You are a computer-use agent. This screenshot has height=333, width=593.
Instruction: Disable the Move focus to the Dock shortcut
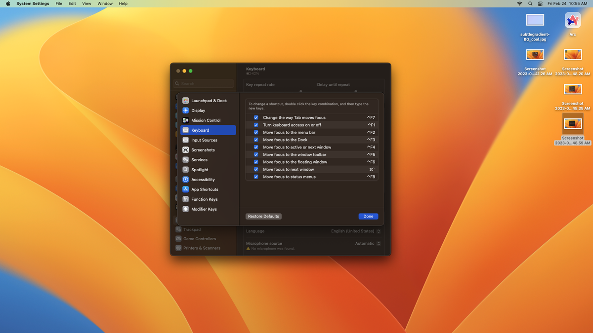(x=255, y=140)
